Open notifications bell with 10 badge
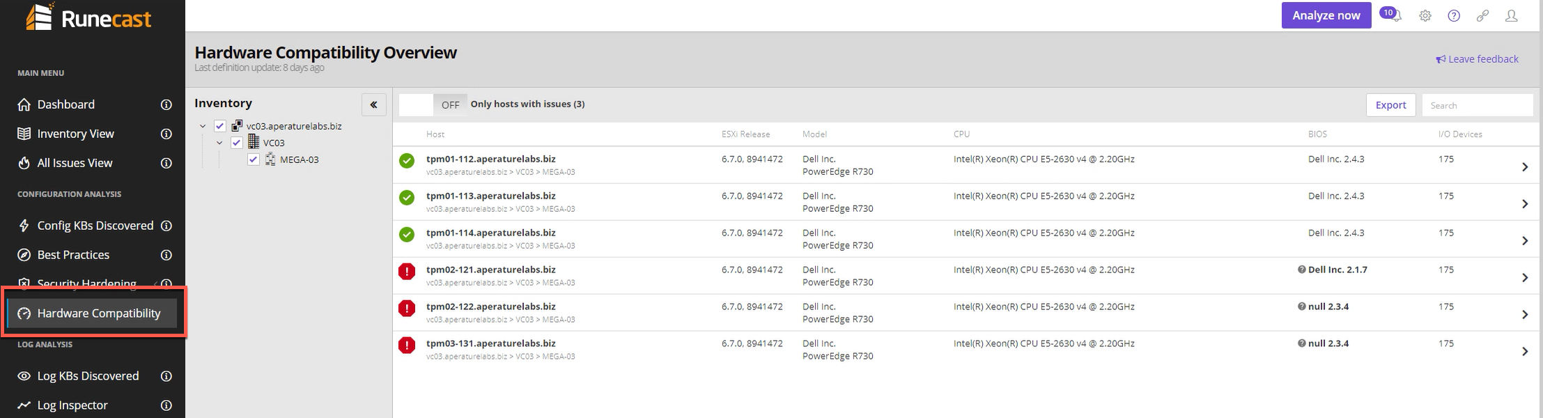The height and width of the screenshot is (418, 1543). point(1391,15)
